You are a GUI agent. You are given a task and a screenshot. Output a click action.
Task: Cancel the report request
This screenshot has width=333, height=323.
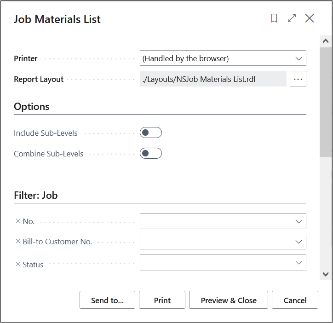(x=295, y=300)
